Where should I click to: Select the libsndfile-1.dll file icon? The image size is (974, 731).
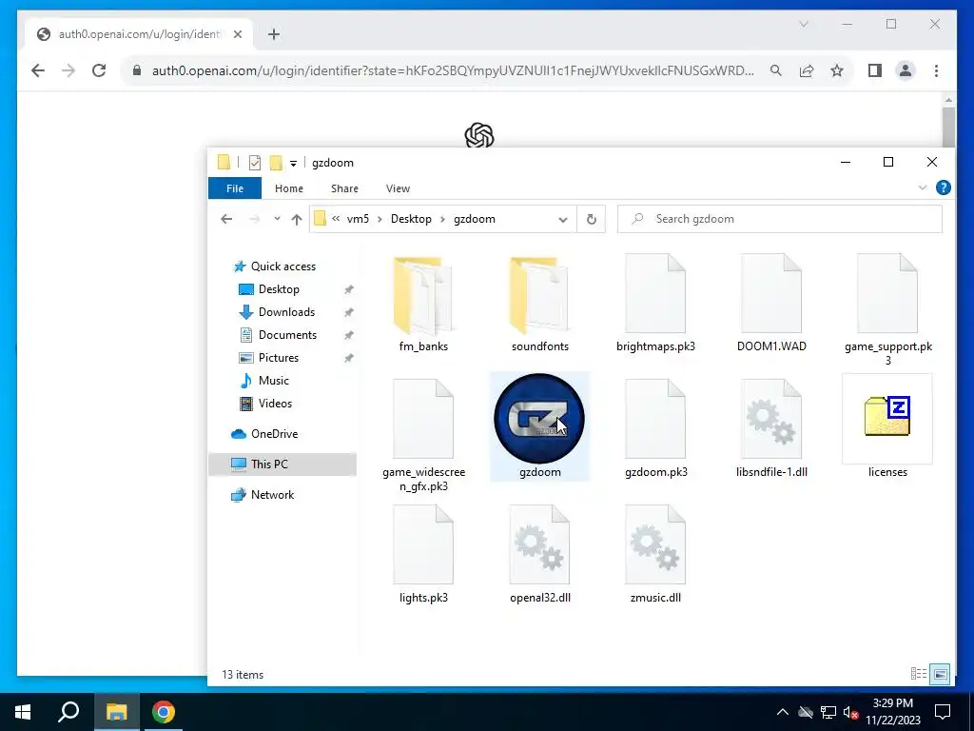(771, 419)
